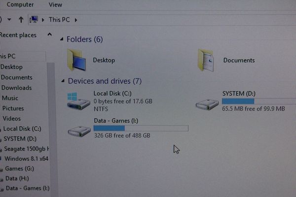Click the Desktop folder label
This screenshot has height=197, width=296.
tap(104, 60)
